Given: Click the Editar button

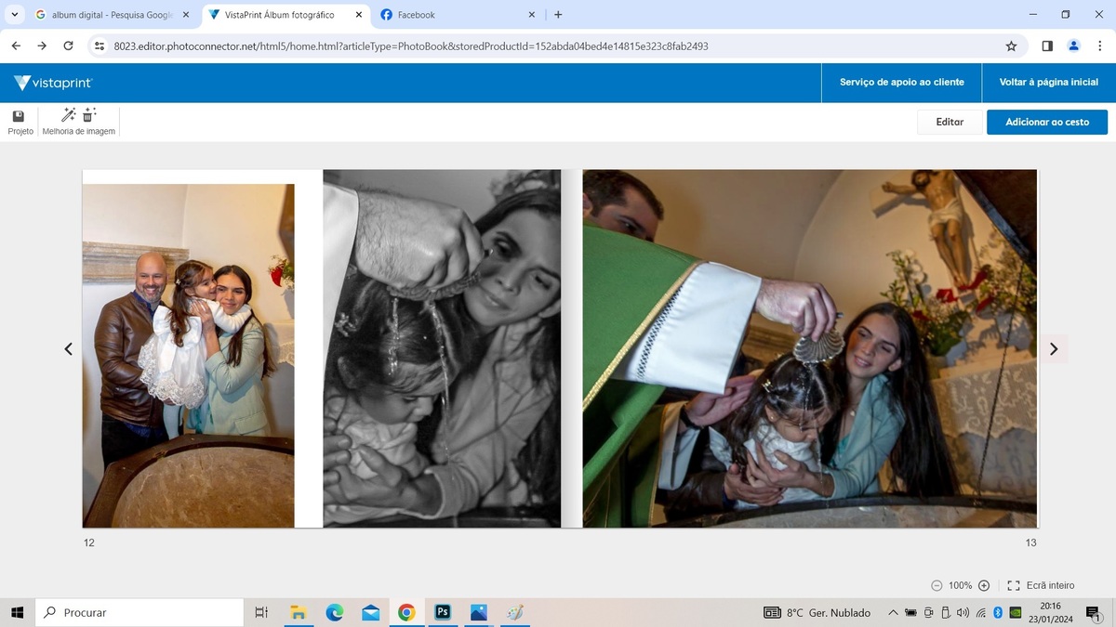Looking at the screenshot, I should click(x=950, y=122).
